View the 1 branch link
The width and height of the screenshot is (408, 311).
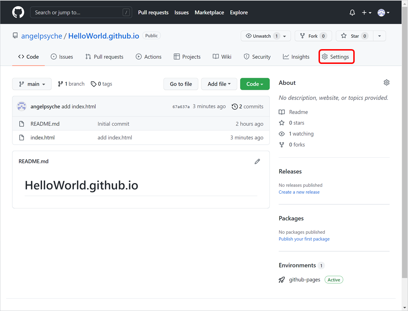(x=71, y=84)
